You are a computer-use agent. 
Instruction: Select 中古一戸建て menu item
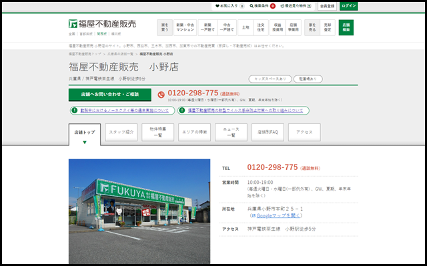(227, 27)
